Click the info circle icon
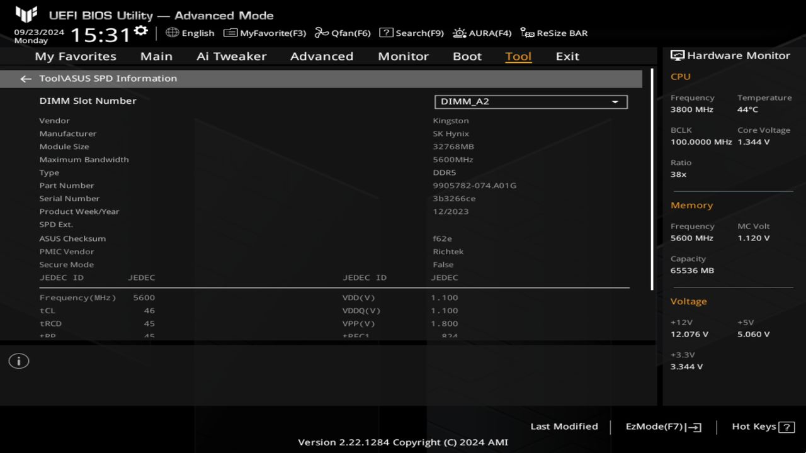 19,361
